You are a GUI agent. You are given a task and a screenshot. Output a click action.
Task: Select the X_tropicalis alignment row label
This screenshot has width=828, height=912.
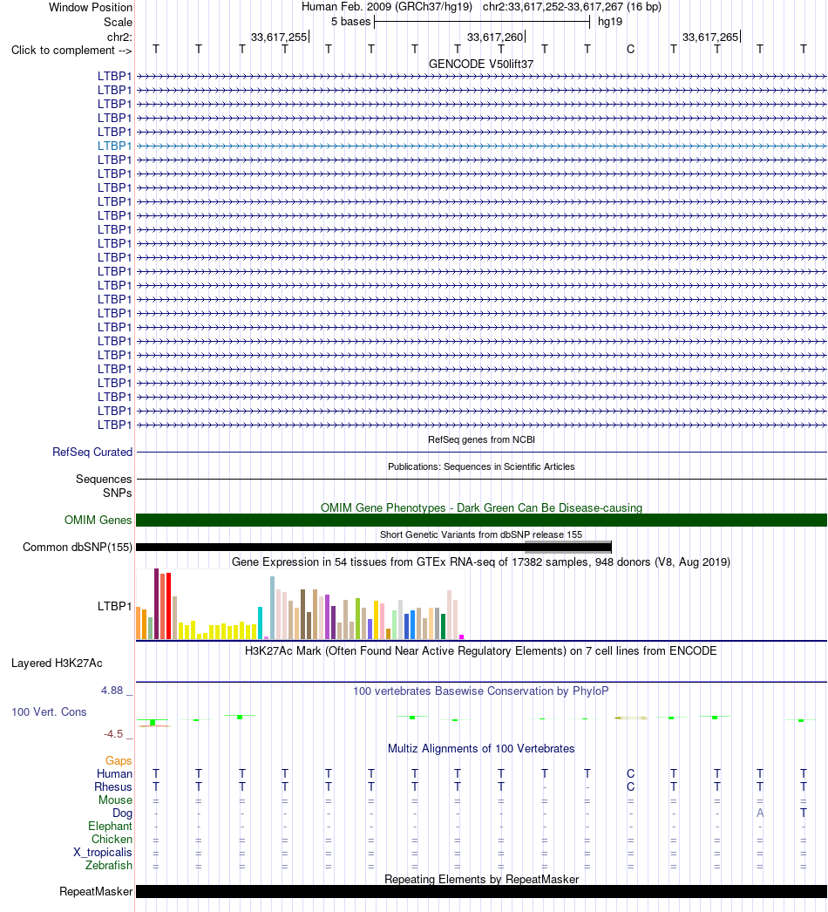[103, 852]
